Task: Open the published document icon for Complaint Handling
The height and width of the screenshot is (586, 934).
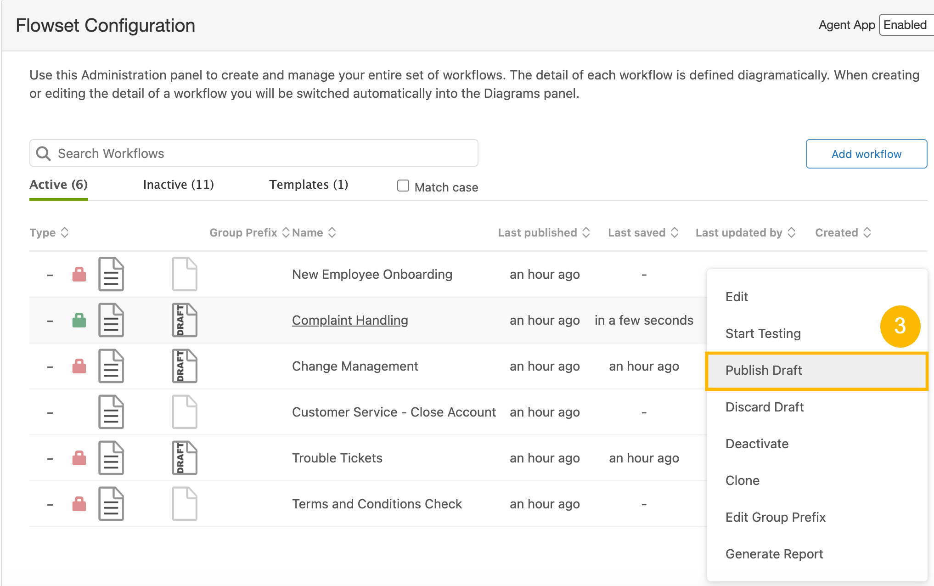Action: coord(111,320)
